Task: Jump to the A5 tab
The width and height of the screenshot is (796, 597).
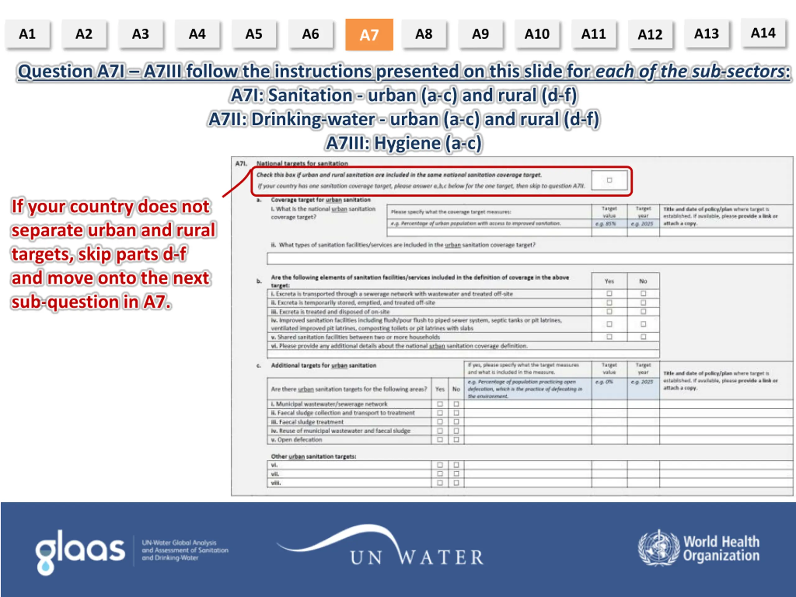Action: [x=254, y=34]
